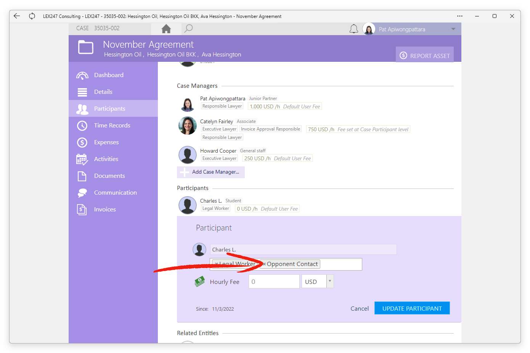This screenshot has width=530, height=353.
Task: Click the Details list icon
Action: coord(82,92)
